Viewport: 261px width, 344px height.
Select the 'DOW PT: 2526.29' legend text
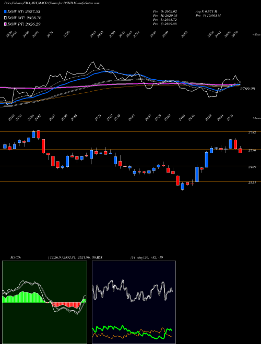pyautogui.click(x=23, y=24)
